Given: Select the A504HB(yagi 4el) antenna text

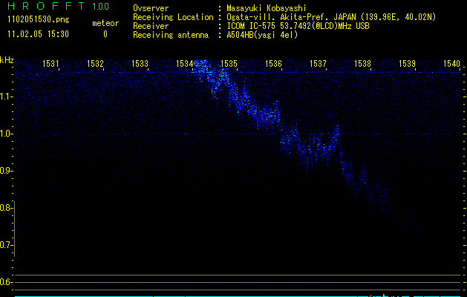Looking at the screenshot, I should pyautogui.click(x=262, y=35).
